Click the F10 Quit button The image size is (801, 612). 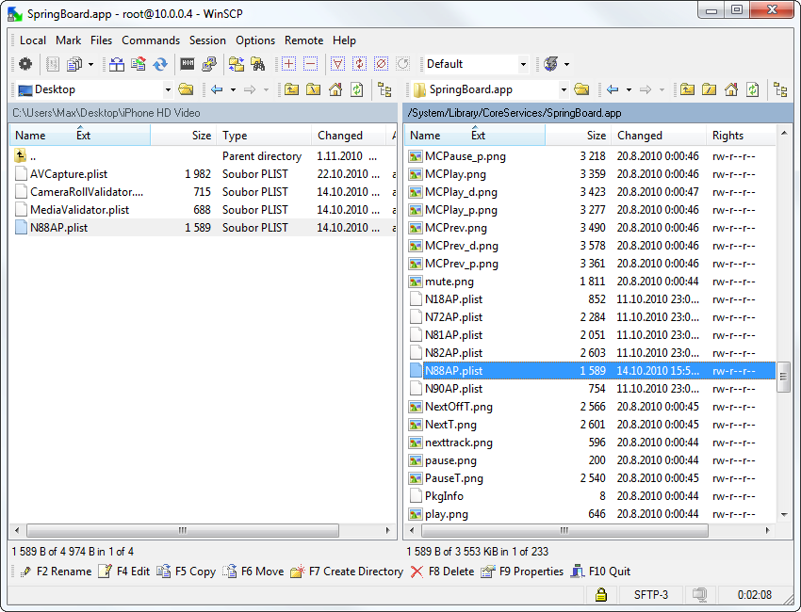[600, 572]
